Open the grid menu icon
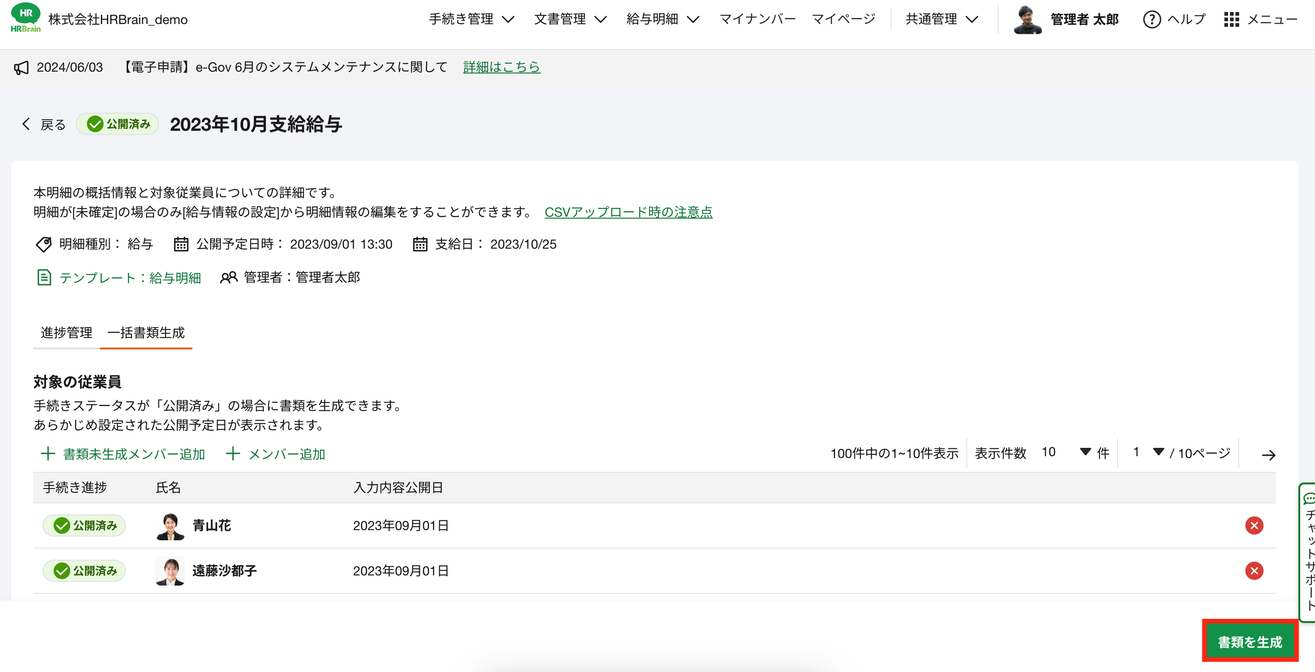This screenshot has height=672, width=1315. (1231, 19)
